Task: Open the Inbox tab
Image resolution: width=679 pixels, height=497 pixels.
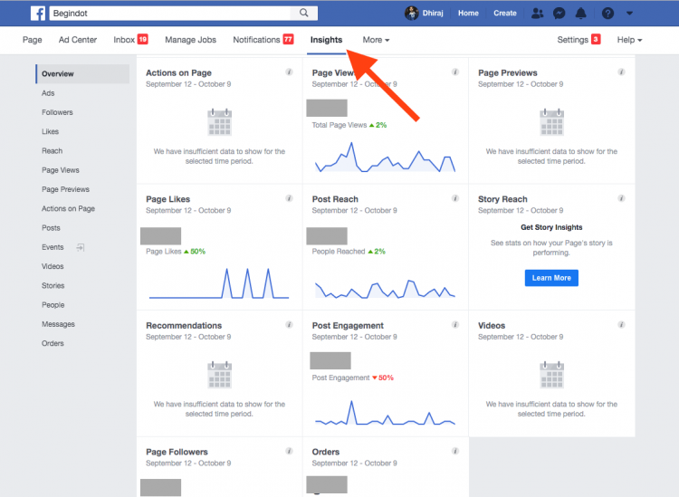Action: point(124,40)
